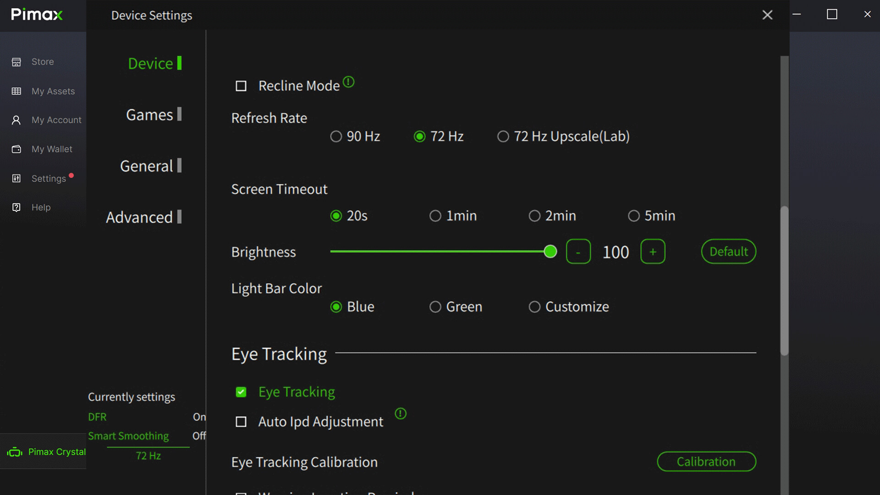Switch to the Advanced tab
This screenshot has width=880, height=495.
[140, 217]
